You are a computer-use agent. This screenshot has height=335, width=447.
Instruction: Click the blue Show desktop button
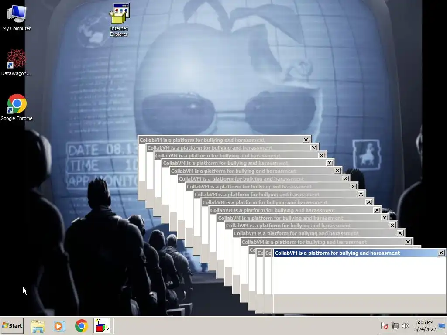pyautogui.click(x=442, y=326)
